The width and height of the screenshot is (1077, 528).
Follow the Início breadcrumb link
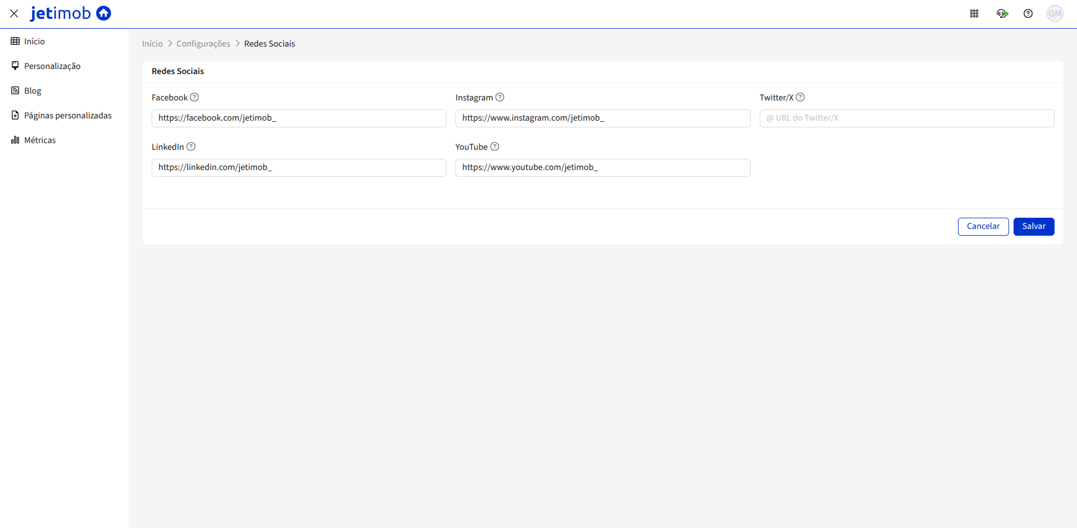coord(152,44)
